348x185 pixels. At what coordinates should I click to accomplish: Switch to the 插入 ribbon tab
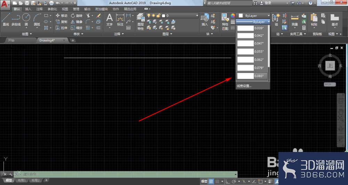point(28,9)
